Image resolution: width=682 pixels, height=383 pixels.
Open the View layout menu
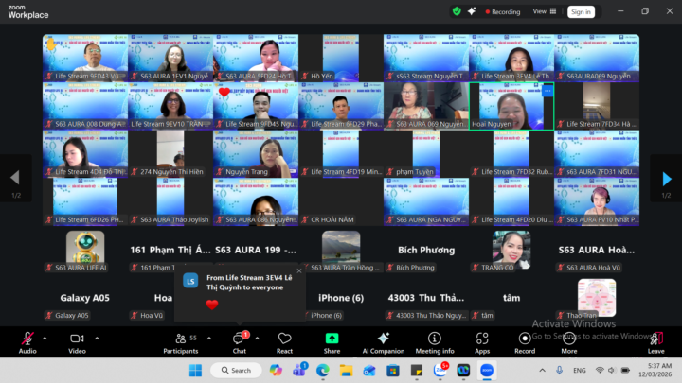click(542, 11)
